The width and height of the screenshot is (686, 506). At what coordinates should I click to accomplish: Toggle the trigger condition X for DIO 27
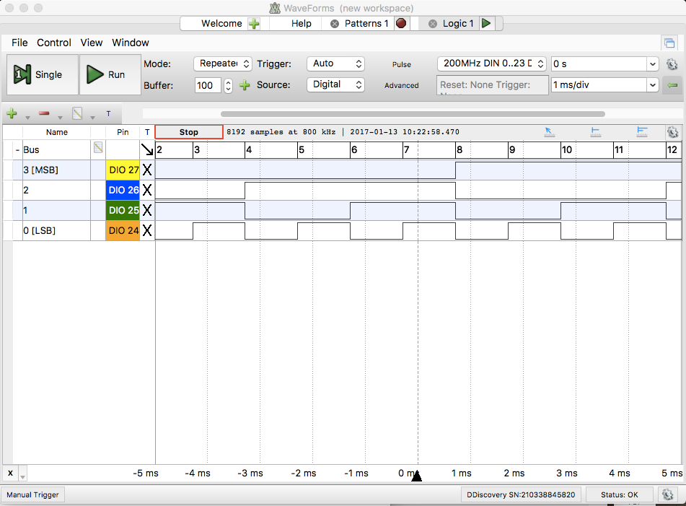click(x=147, y=170)
